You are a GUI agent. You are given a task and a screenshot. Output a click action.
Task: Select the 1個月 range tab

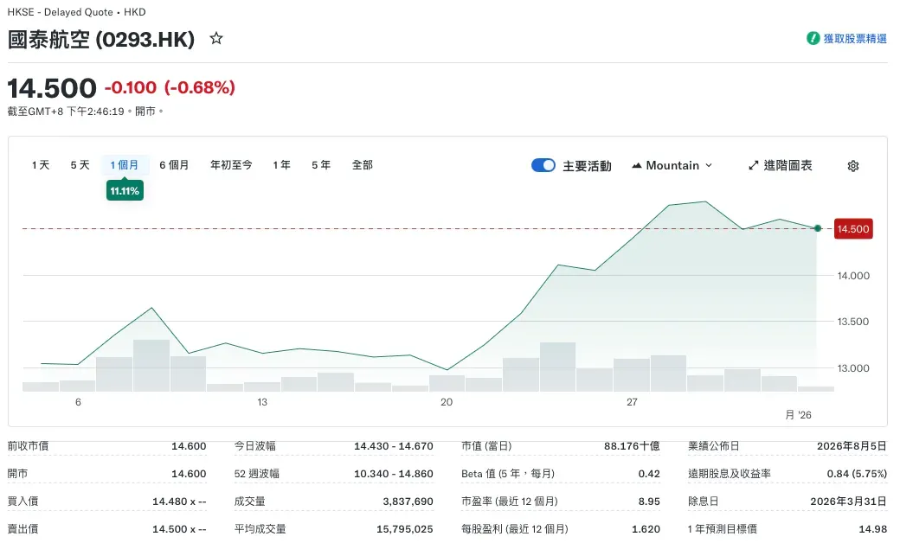[125, 165]
